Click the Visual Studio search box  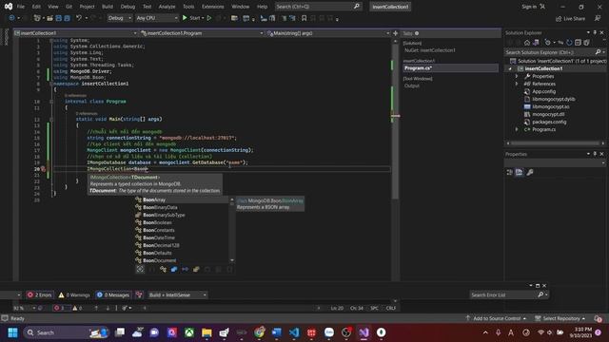(318, 7)
